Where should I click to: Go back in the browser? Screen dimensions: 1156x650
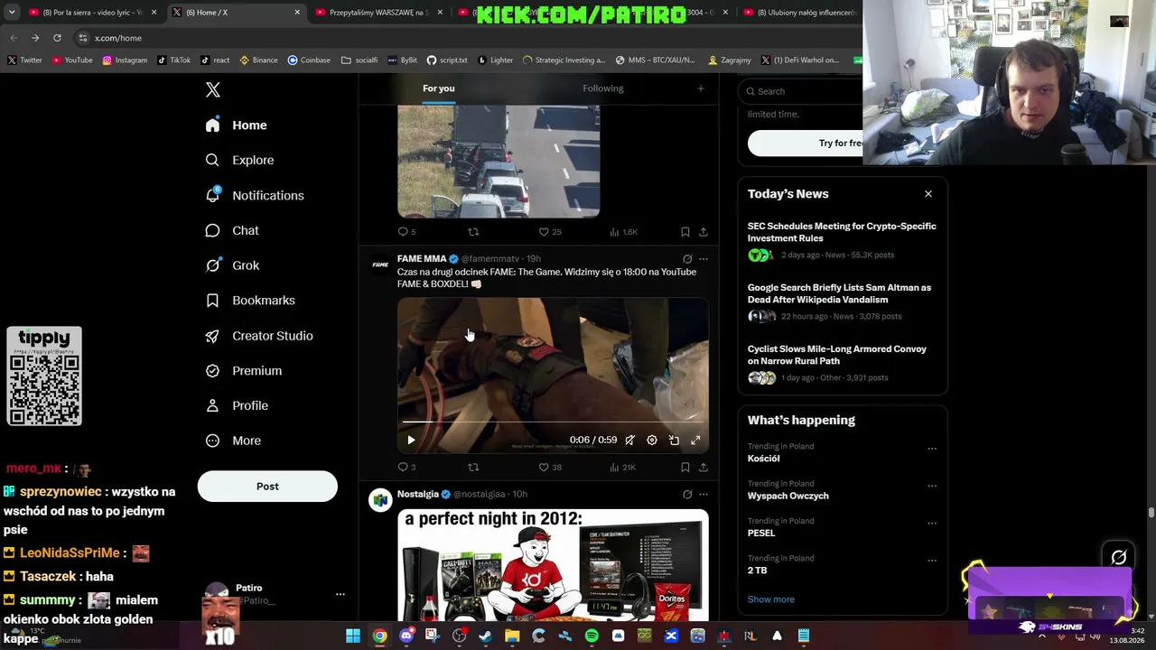pyautogui.click(x=14, y=38)
